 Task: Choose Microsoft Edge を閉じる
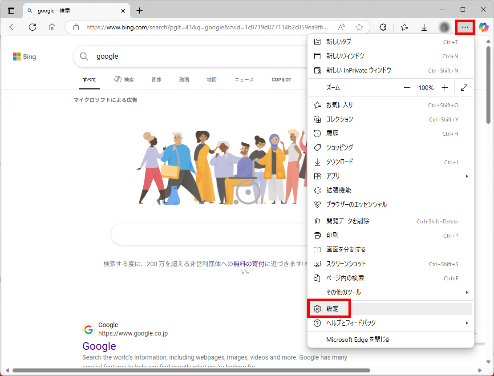(391, 340)
